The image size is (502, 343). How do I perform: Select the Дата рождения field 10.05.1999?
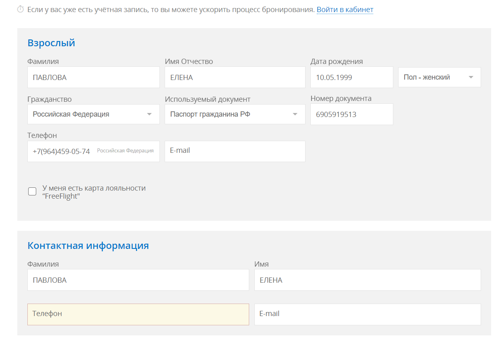pyautogui.click(x=351, y=77)
